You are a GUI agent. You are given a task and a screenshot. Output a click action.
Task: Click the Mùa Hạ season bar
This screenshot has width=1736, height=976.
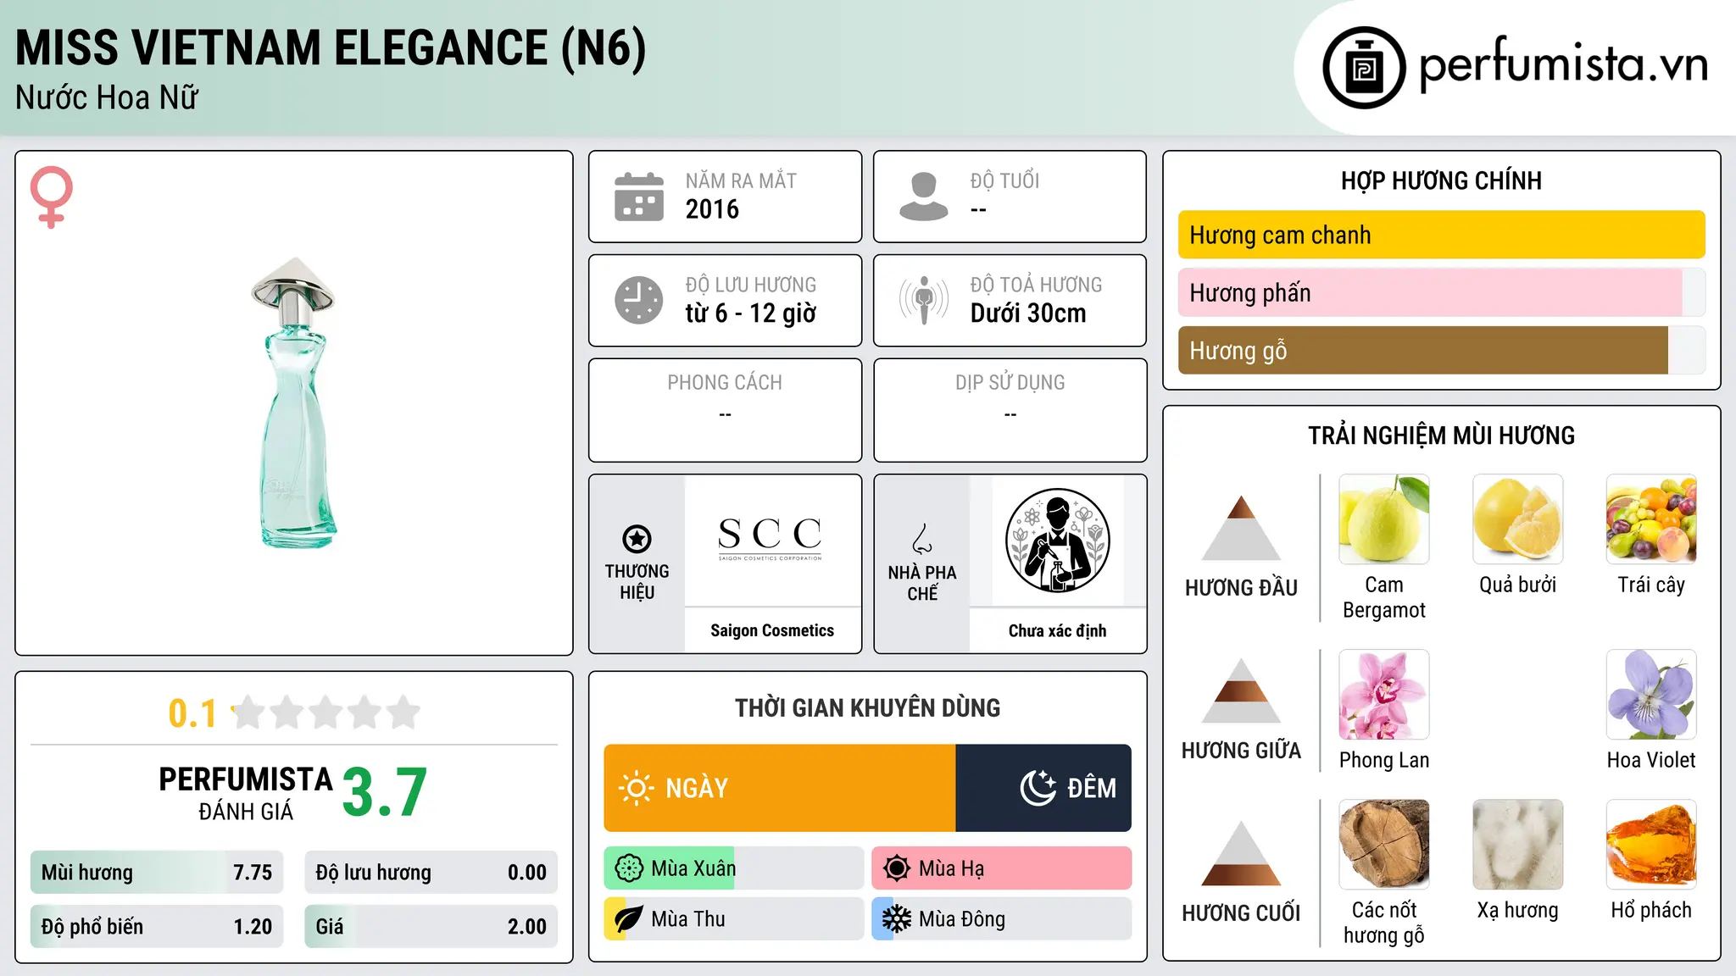point(1002,868)
